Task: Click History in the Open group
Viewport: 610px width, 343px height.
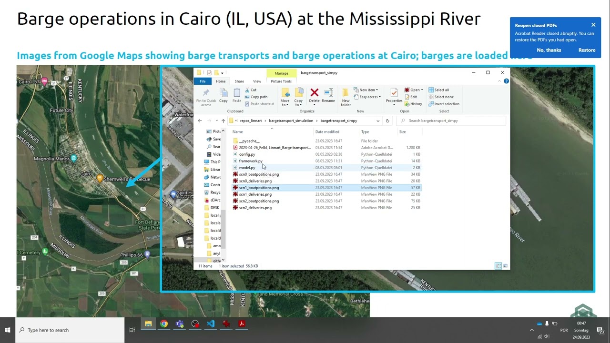Action: (413, 104)
